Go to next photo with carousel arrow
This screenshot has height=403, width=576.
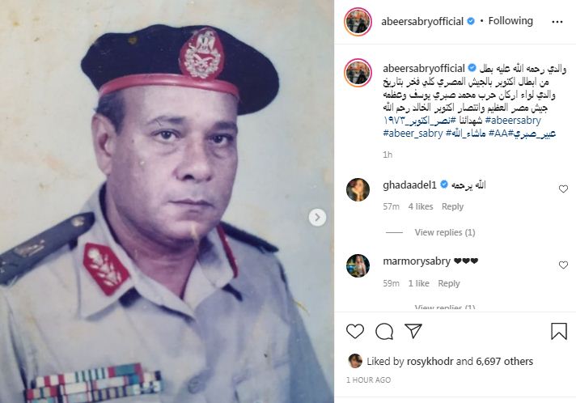point(317,218)
